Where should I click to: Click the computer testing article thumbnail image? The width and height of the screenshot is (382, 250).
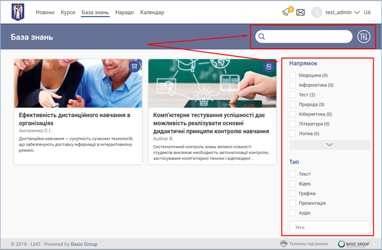[x=212, y=83]
